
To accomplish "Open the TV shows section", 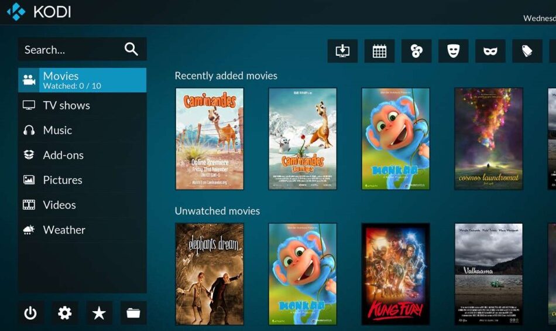I will pos(83,105).
